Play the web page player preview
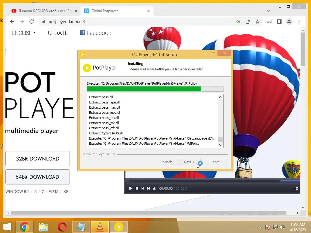Screen dimensions: 311x233 [131, 188]
